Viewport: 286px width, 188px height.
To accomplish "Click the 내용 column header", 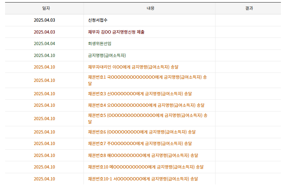I will point(150,8).
